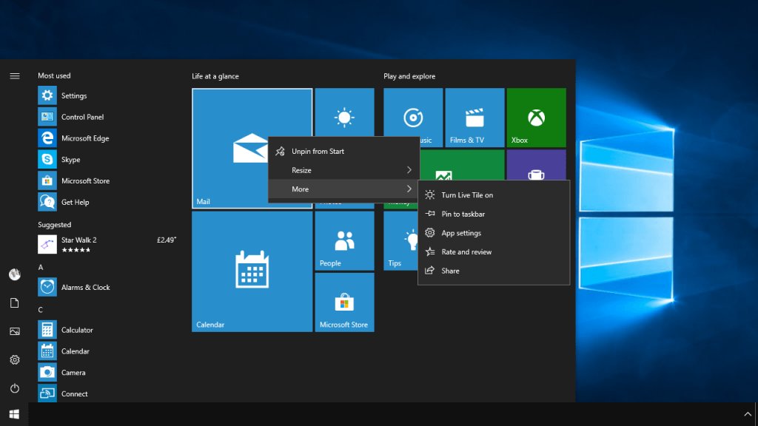Click the Windows Start button
758x426 pixels.
tap(14, 414)
